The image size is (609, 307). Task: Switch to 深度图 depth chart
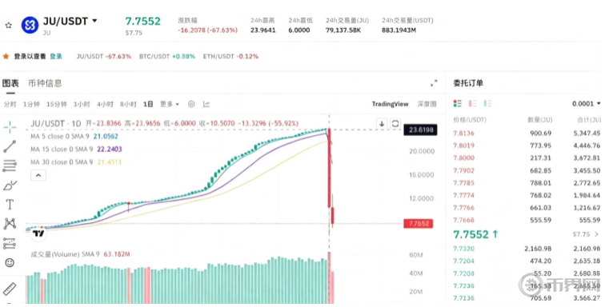[427, 104]
